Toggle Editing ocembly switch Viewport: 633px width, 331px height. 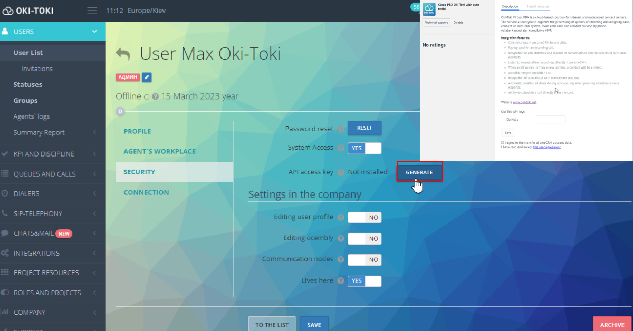(364, 238)
